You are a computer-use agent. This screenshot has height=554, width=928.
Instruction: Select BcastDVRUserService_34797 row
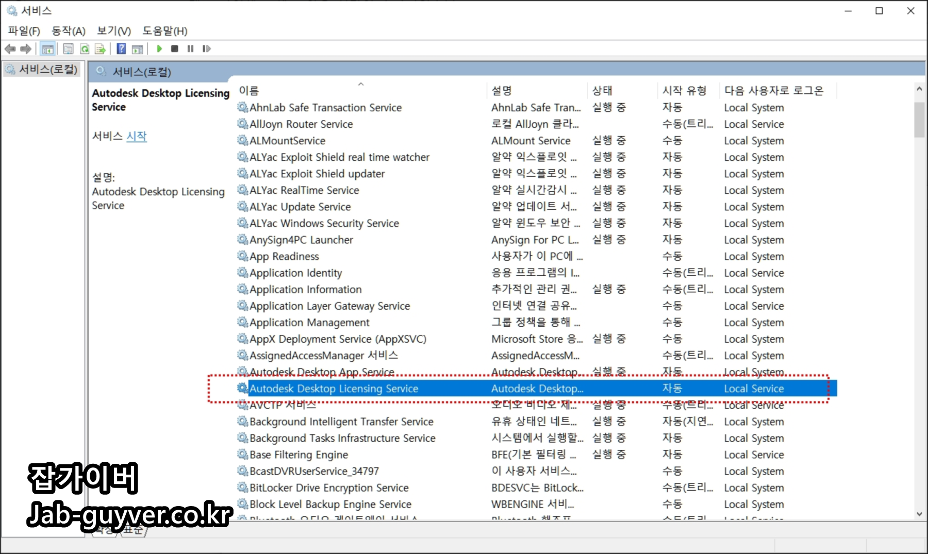(536, 471)
